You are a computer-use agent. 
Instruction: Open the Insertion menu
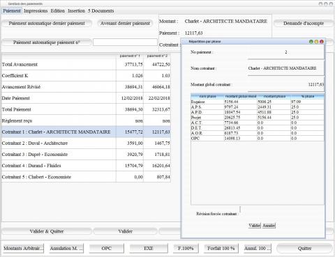tap(76, 10)
